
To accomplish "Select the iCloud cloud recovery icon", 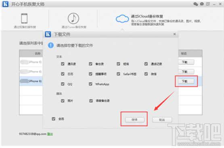I will point(122,19).
